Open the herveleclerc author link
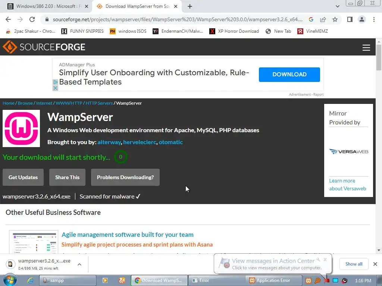This screenshot has width=382, height=286. pyautogui.click(x=140, y=142)
